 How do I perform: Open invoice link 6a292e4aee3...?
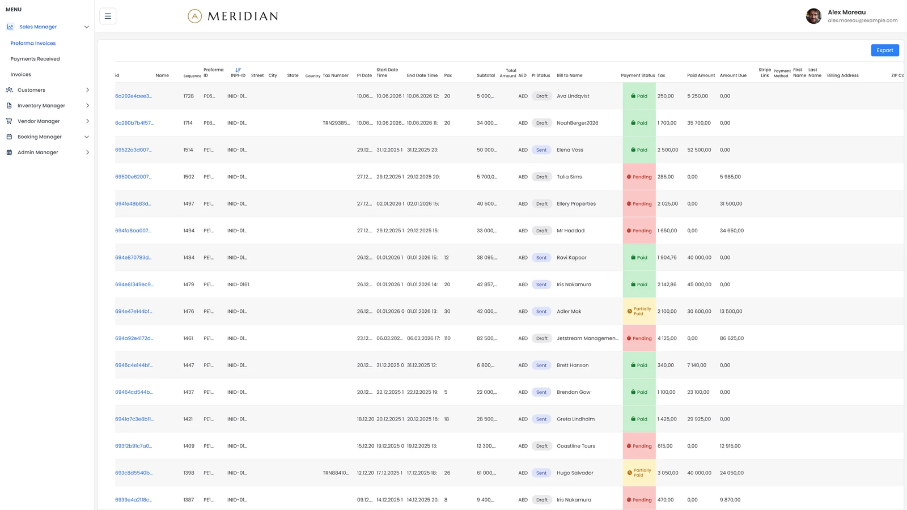(133, 96)
